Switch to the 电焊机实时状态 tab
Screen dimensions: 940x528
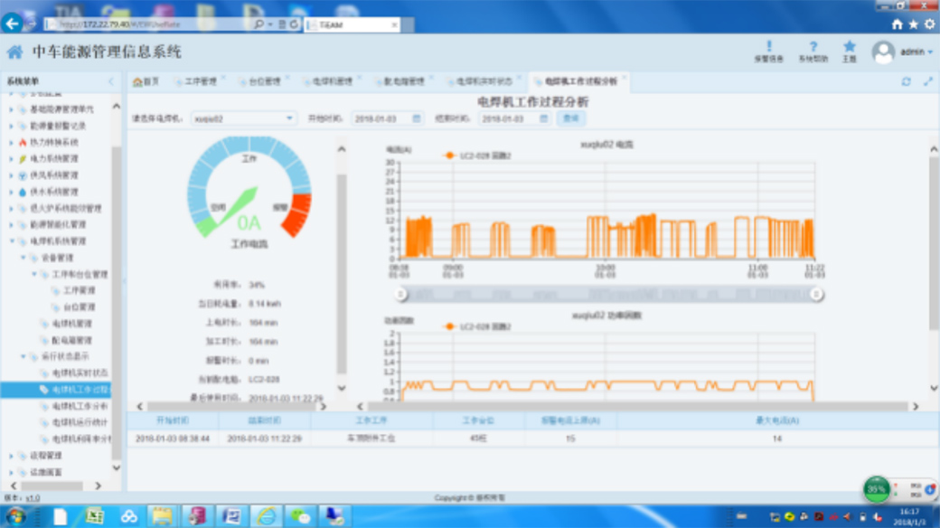pos(483,81)
